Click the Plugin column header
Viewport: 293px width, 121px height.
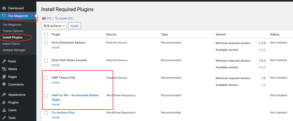[56, 35]
